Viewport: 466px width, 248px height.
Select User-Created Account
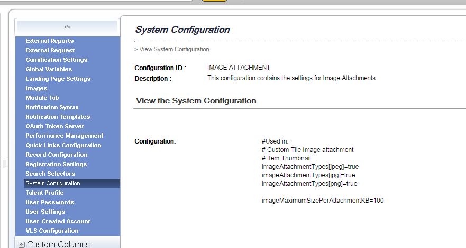58,221
